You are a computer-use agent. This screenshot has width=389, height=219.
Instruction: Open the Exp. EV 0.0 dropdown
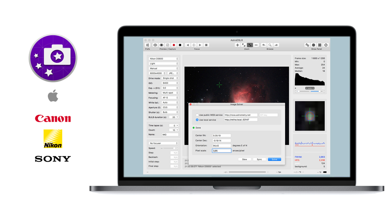pos(170,88)
